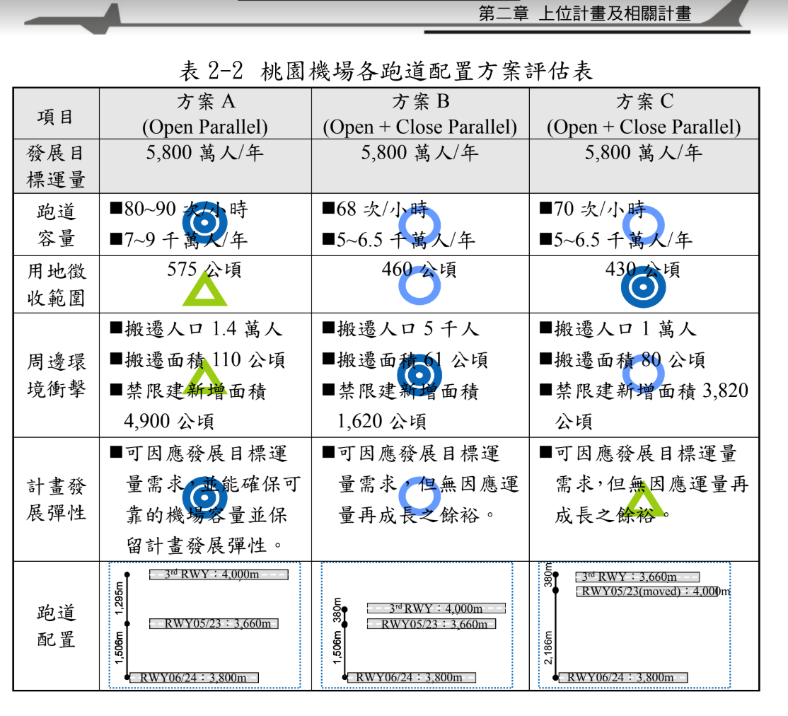
Task: Click the 3rd RWY：4,000m label in 方案 B diagram
Action: (x=436, y=608)
